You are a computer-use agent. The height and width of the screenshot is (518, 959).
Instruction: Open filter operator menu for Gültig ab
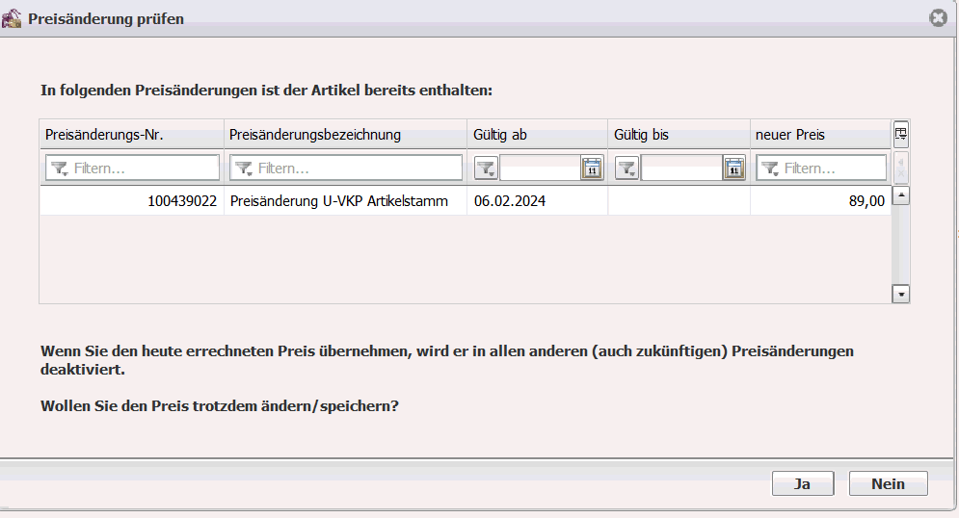pos(486,168)
